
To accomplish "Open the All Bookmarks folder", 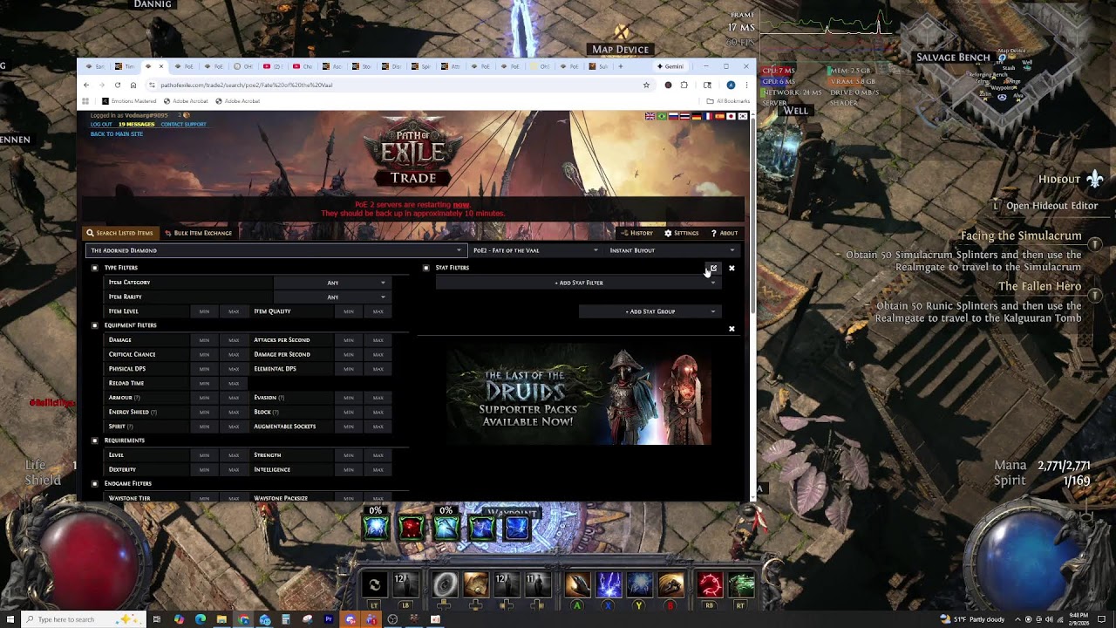I will click(728, 101).
